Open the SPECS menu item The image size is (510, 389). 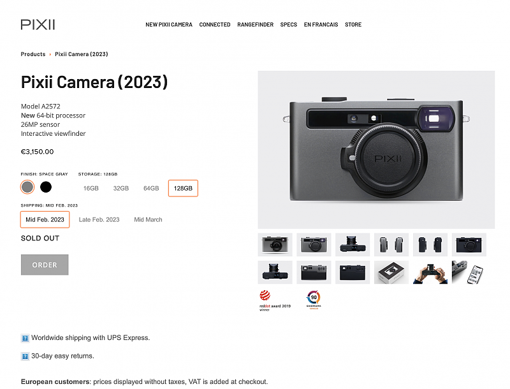(x=289, y=25)
